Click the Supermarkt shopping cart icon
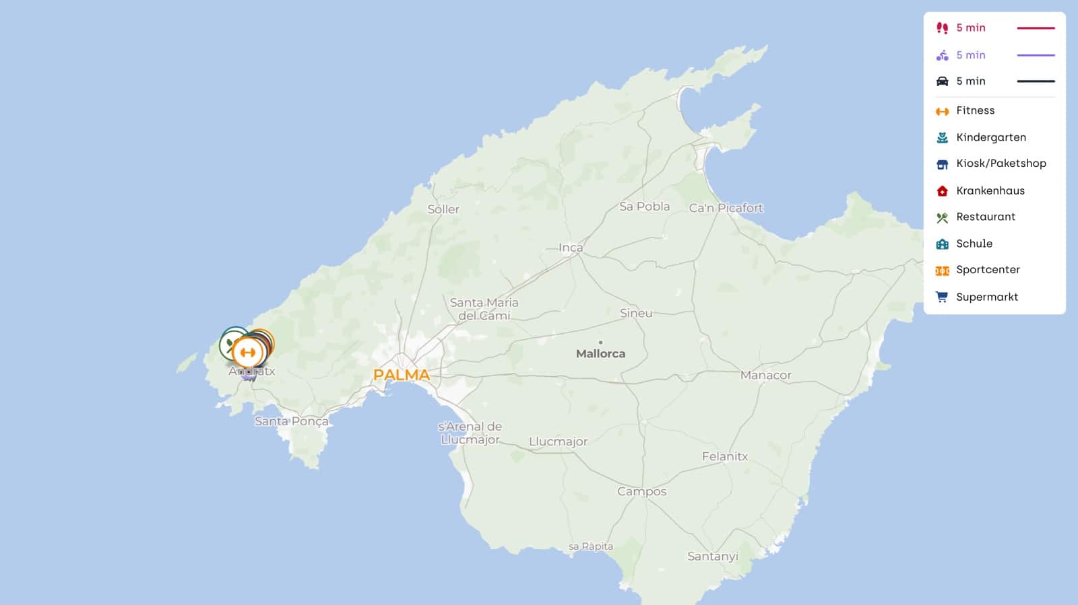1078x605 pixels. (942, 297)
